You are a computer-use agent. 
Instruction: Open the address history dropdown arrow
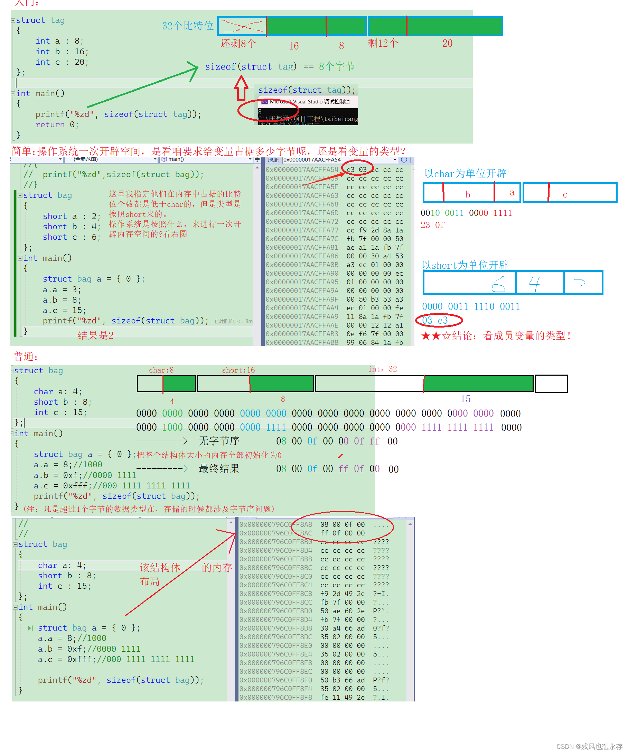(x=395, y=160)
